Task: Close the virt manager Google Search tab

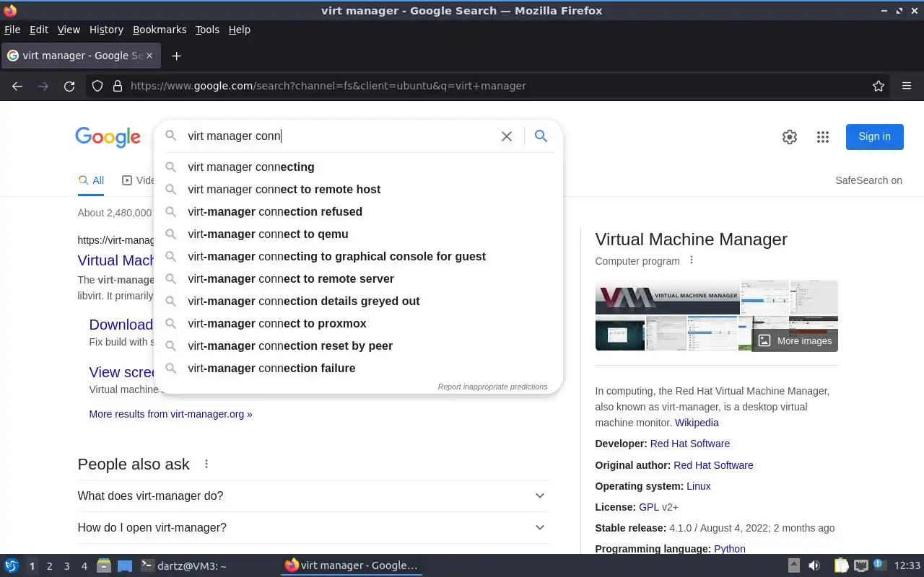Action: [150, 56]
